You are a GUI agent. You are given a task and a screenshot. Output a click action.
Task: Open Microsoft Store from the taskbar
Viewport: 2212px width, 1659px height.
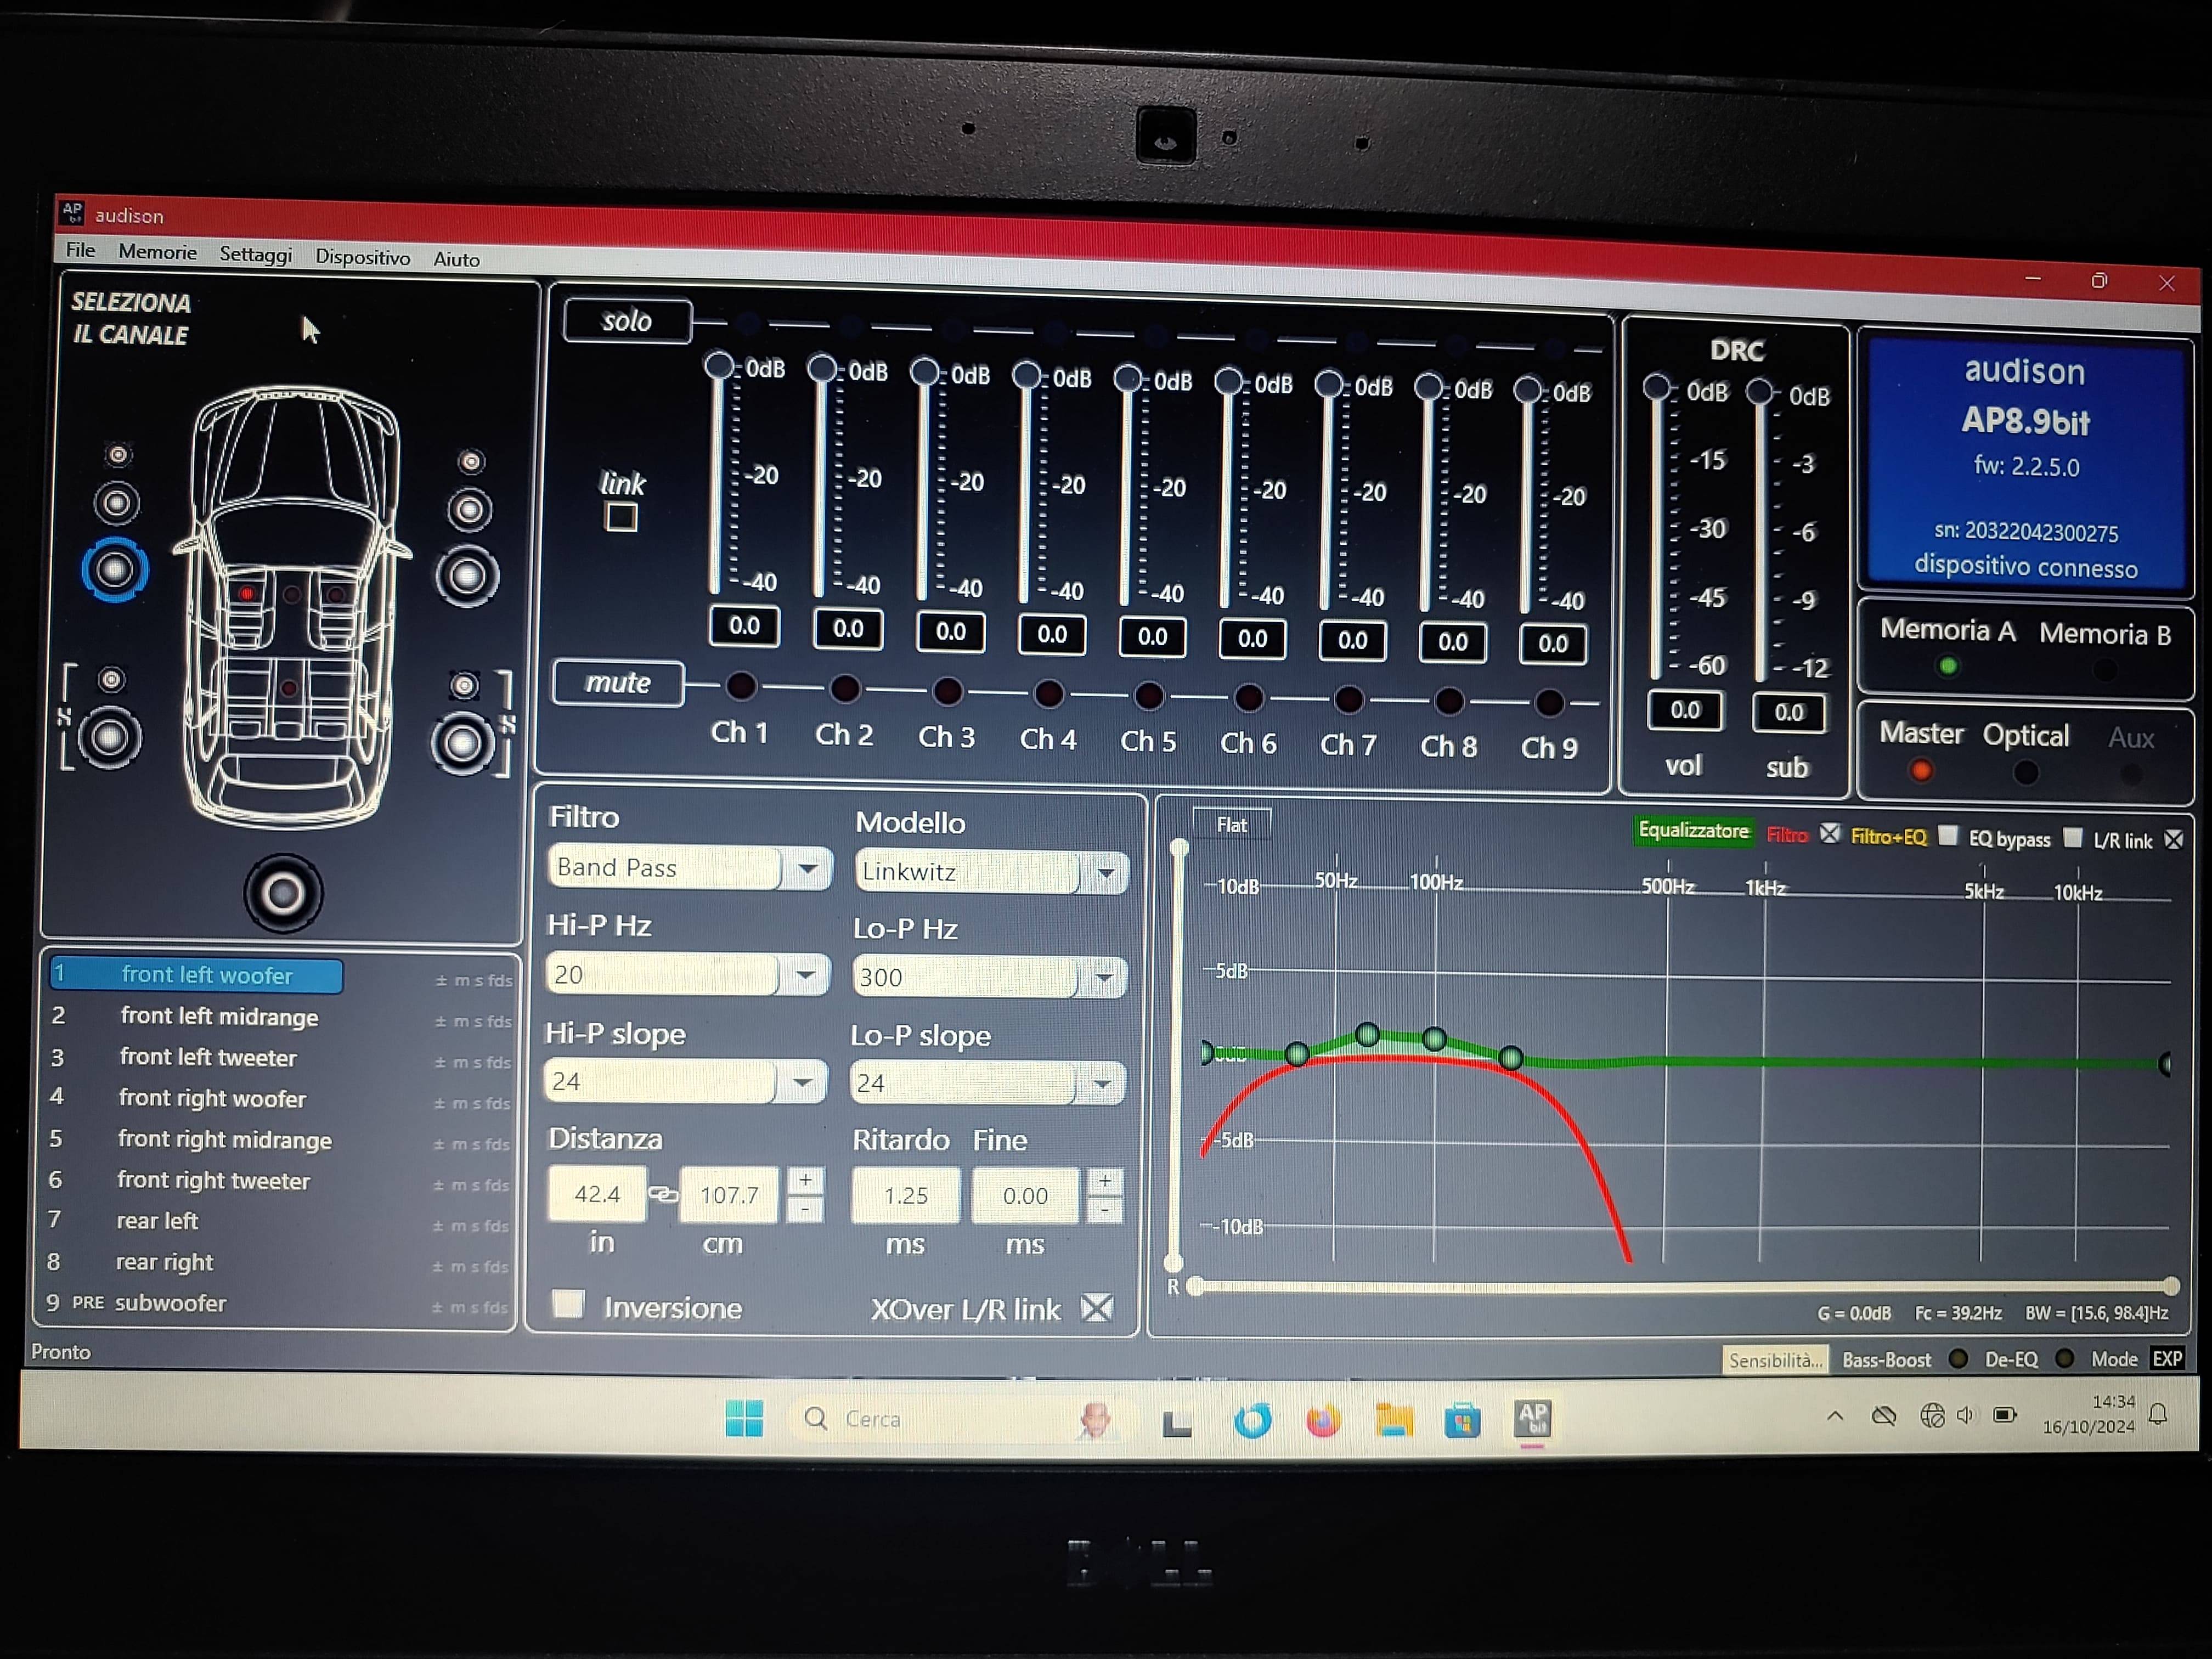click(1462, 1420)
